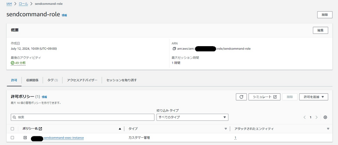Open the 許可を追加 dropdown button
The image size is (338, 145).
pyautogui.click(x=314, y=97)
